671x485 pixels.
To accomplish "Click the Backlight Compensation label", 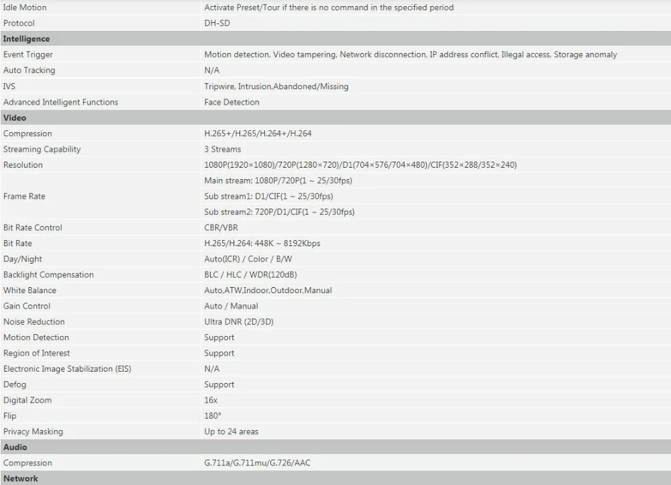I will click(x=48, y=274).
